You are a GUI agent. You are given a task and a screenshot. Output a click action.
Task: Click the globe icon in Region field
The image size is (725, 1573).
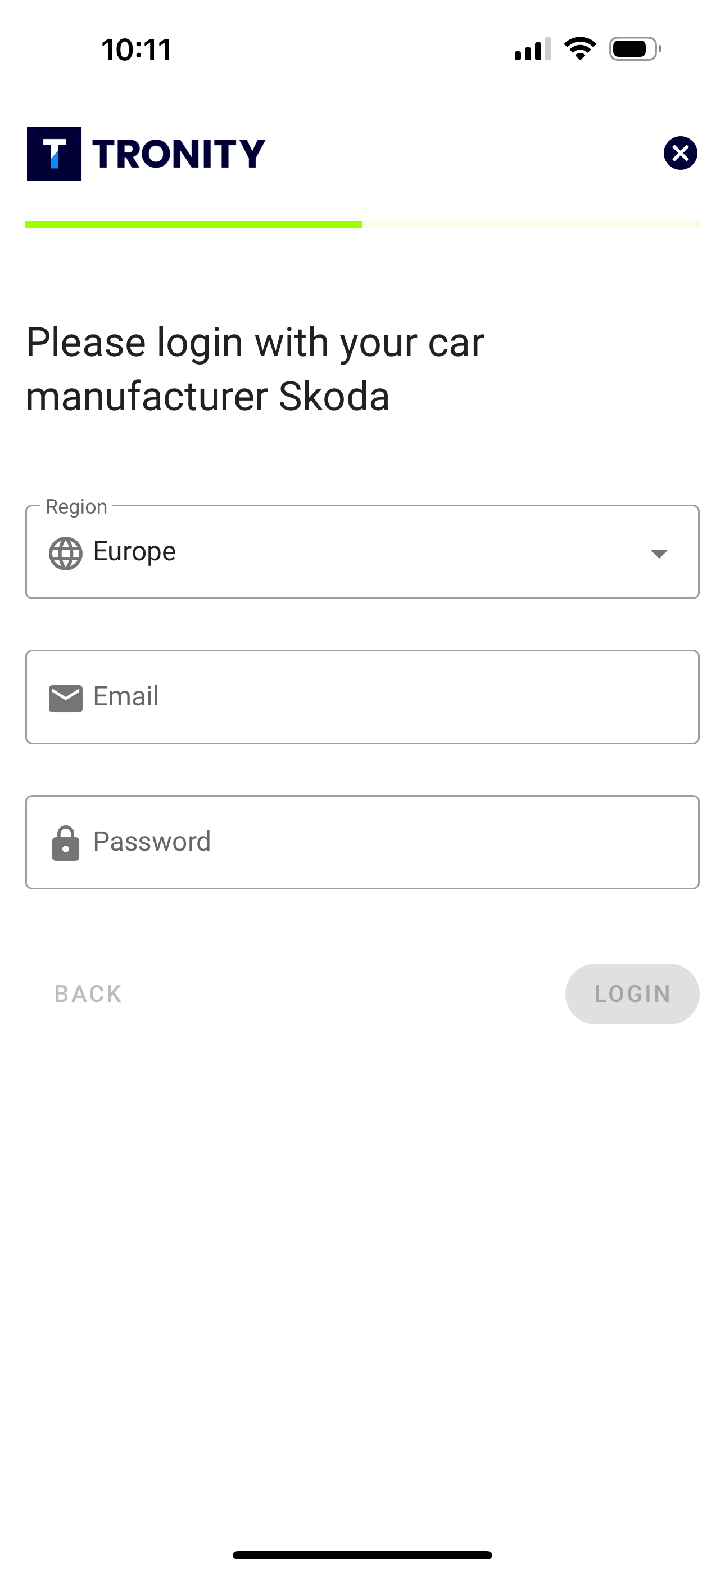pyautogui.click(x=65, y=553)
